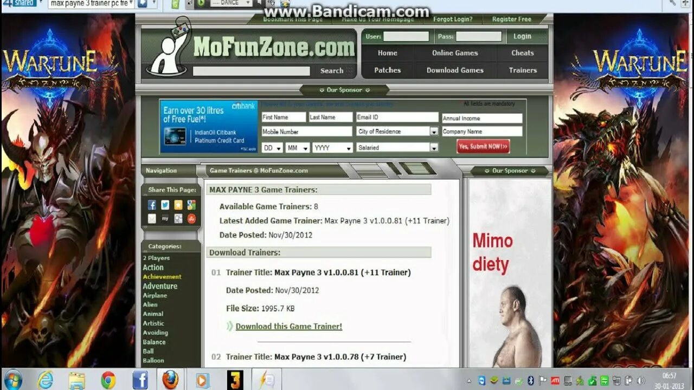Click the Citibank fuel ad banner

tap(209, 126)
